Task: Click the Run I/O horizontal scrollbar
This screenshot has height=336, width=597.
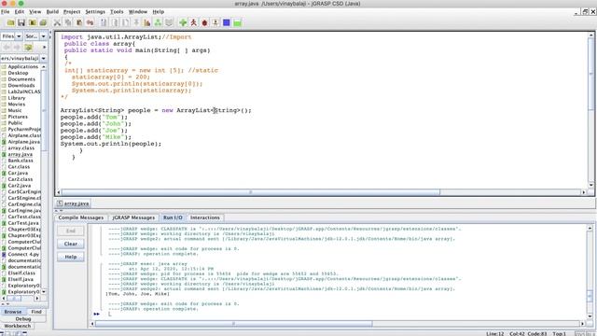Action: pyautogui.click(x=234, y=324)
